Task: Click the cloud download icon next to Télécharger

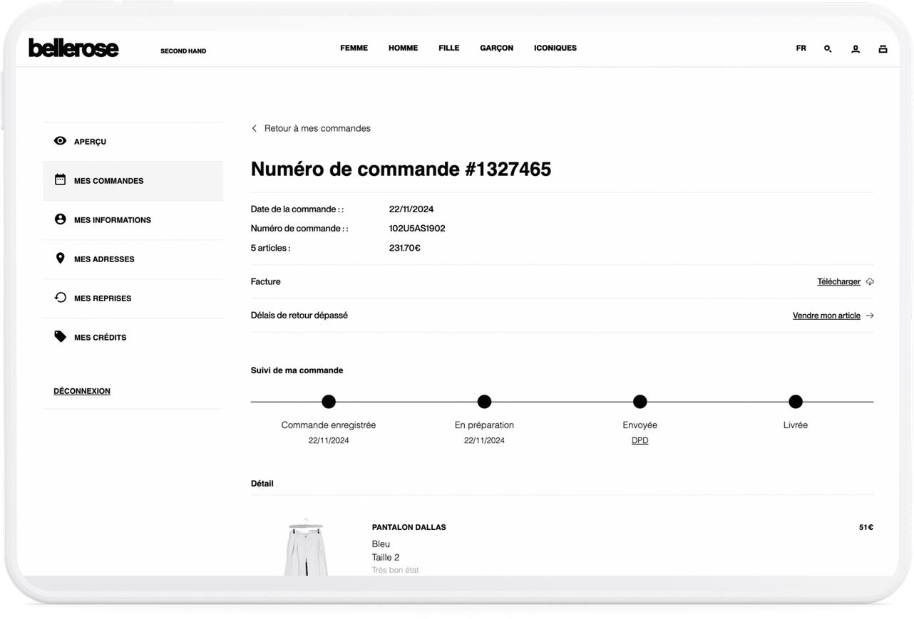Action: coord(870,282)
